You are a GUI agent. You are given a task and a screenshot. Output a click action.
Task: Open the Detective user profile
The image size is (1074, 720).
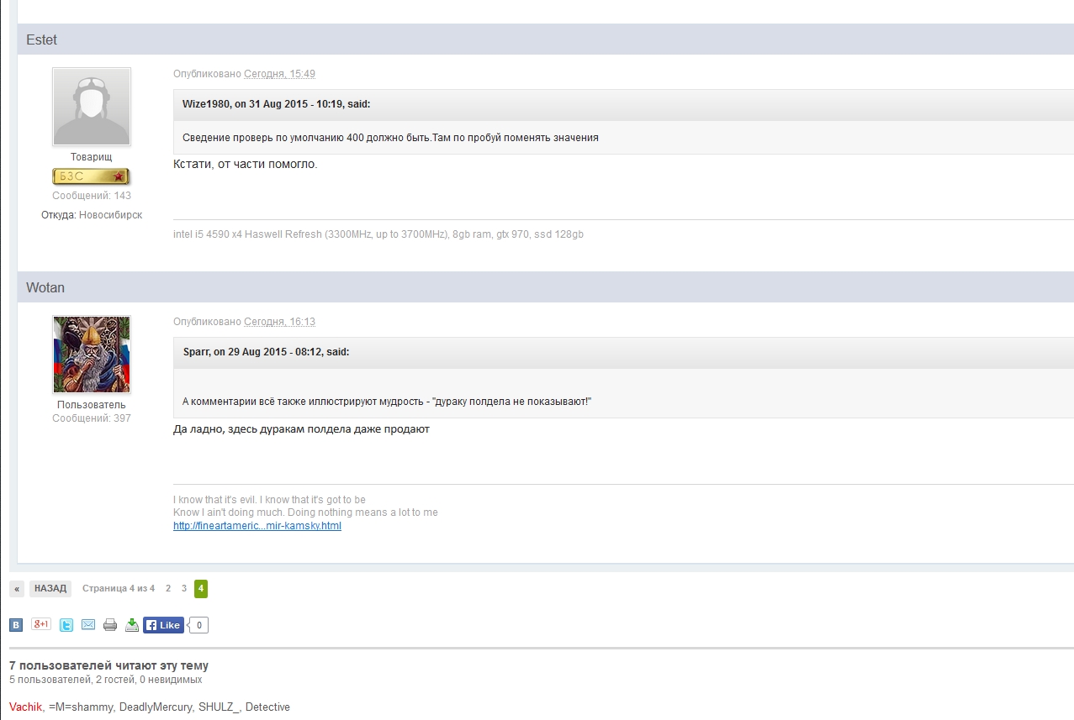267,707
